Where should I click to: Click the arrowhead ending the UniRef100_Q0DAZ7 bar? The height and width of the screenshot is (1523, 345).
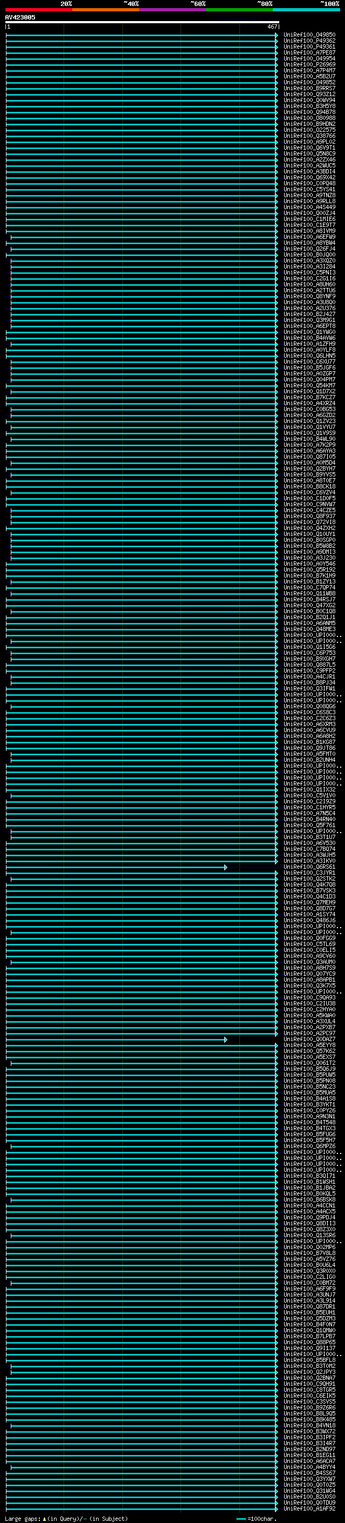point(225,1040)
